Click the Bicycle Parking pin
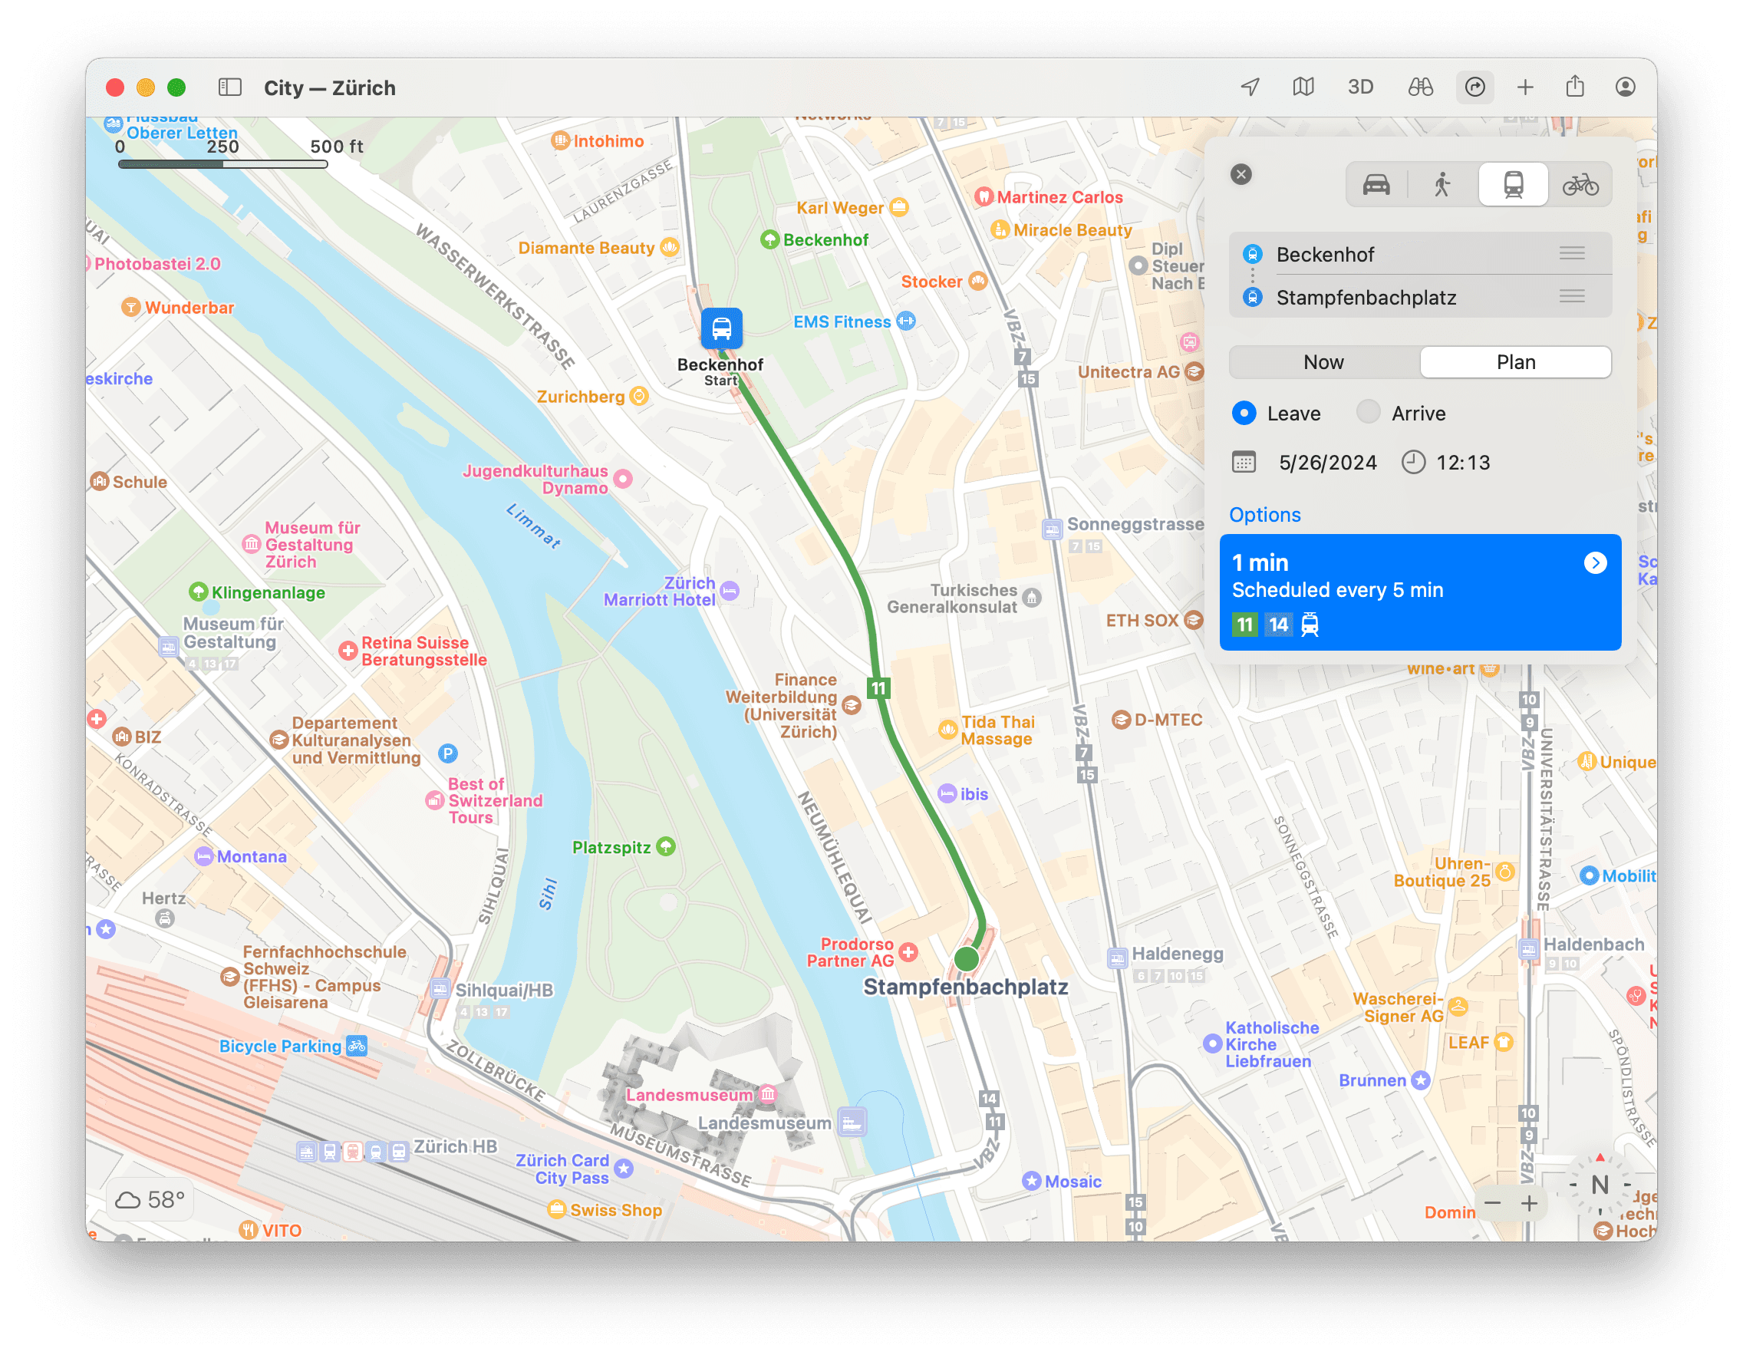Image resolution: width=1743 pixels, height=1355 pixels. pos(357,1045)
